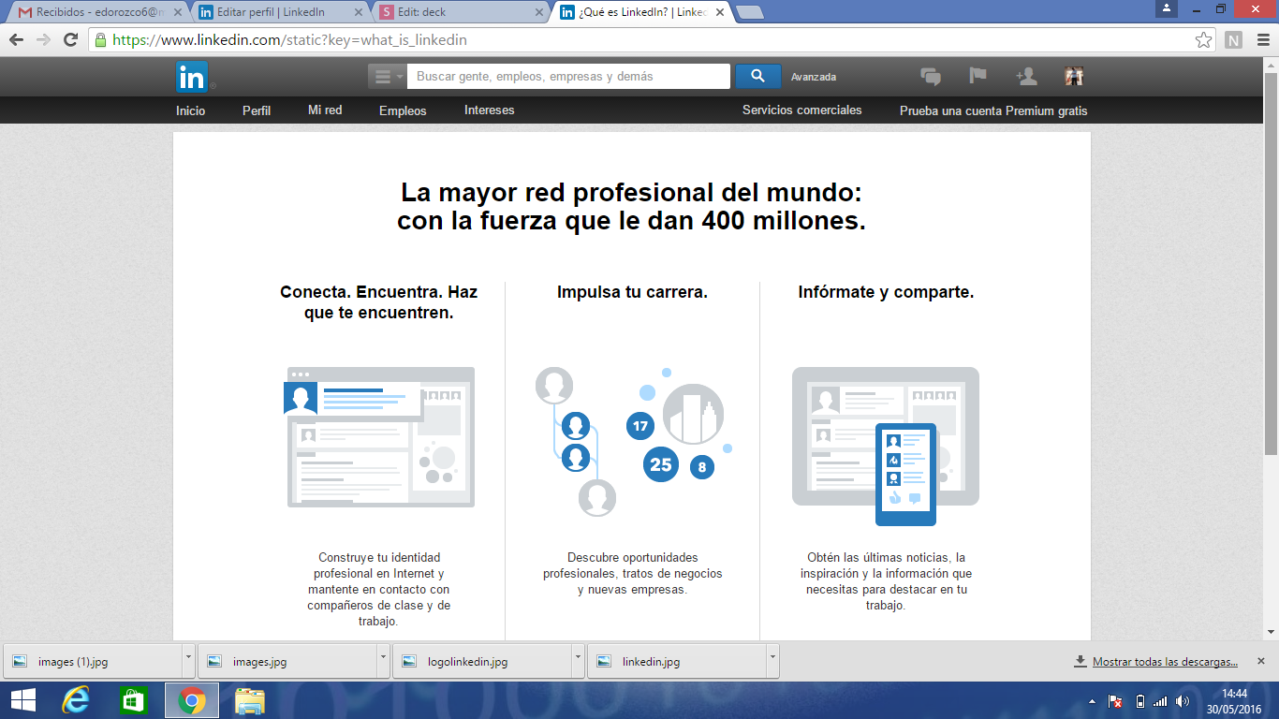Open Servicios comerciales menu
The width and height of the screenshot is (1279, 719).
pyautogui.click(x=802, y=110)
